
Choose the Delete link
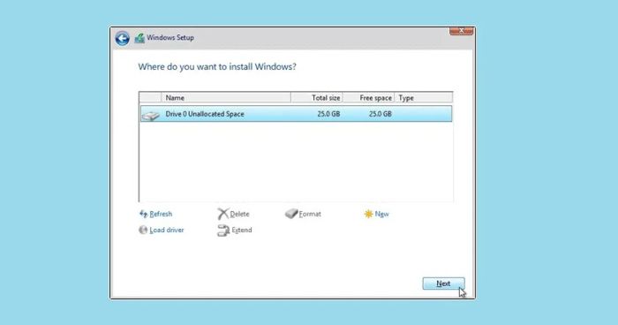pyautogui.click(x=239, y=214)
